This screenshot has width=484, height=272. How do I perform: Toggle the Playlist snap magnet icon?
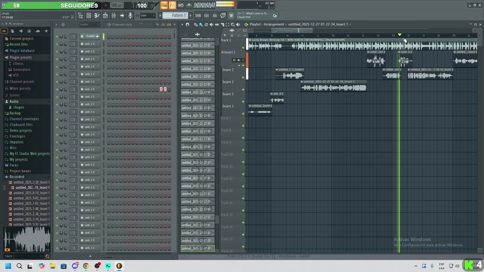coord(187,25)
